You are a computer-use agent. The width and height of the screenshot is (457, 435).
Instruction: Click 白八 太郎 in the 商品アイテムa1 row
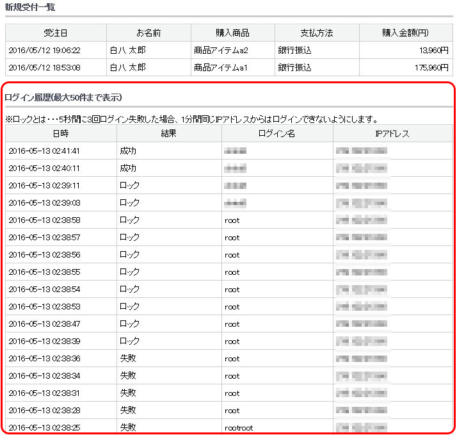tap(127, 68)
